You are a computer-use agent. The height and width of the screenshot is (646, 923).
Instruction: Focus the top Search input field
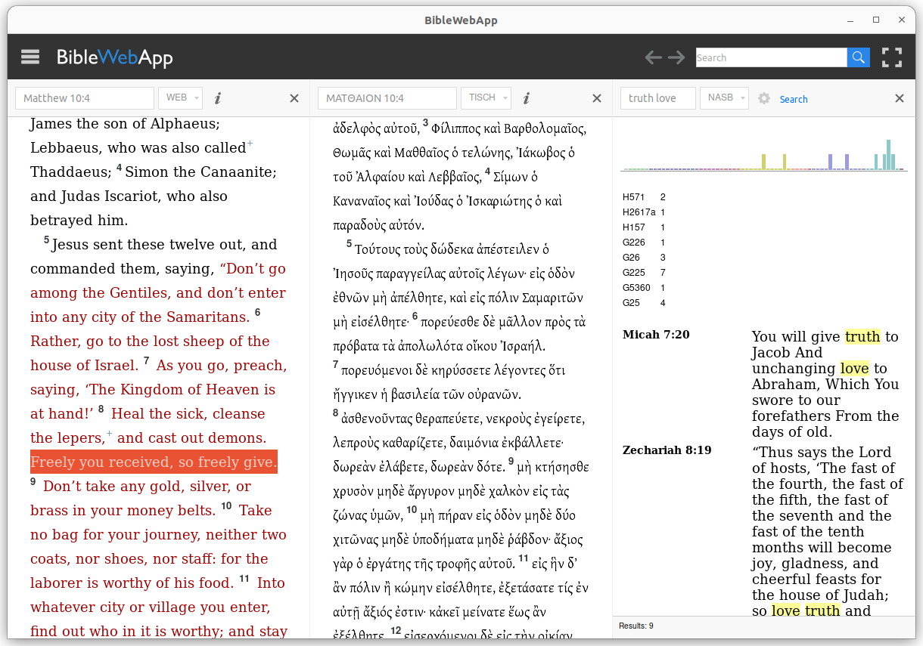pyautogui.click(x=771, y=57)
